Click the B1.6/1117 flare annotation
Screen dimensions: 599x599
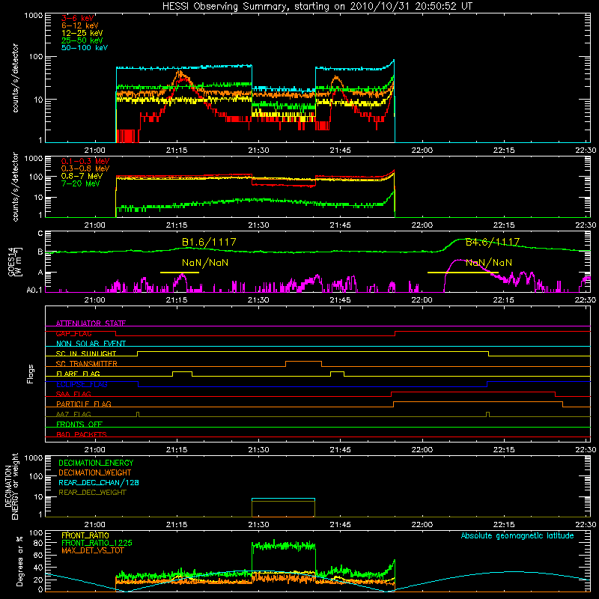click(209, 242)
